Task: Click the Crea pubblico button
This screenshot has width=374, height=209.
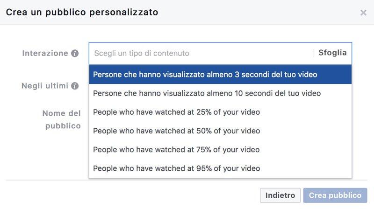Action: 335,195
